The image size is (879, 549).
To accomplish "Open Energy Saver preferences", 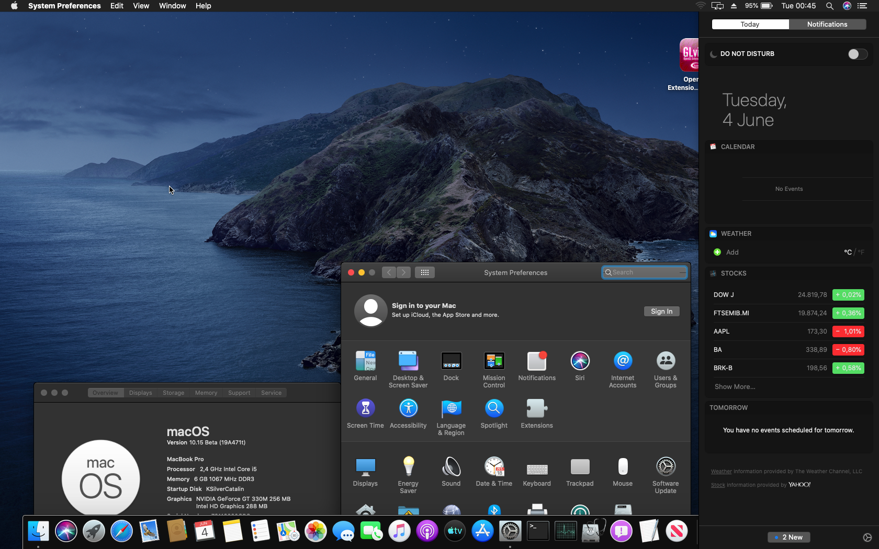I will (408, 475).
